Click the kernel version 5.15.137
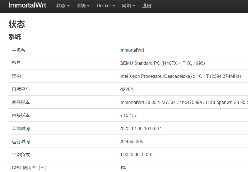 pos(128,116)
